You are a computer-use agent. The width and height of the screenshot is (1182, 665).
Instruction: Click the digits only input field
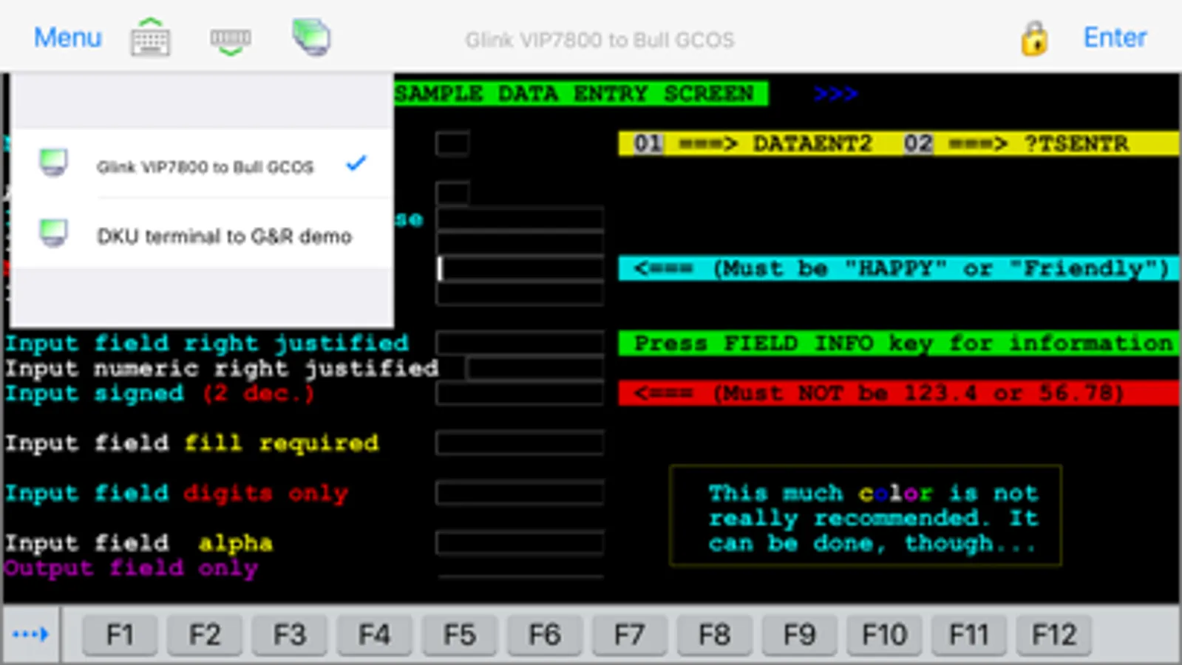tap(520, 493)
